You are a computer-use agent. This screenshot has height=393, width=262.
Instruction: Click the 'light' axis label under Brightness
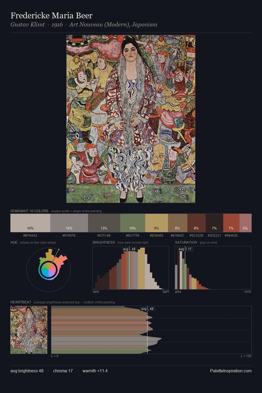coord(166,292)
